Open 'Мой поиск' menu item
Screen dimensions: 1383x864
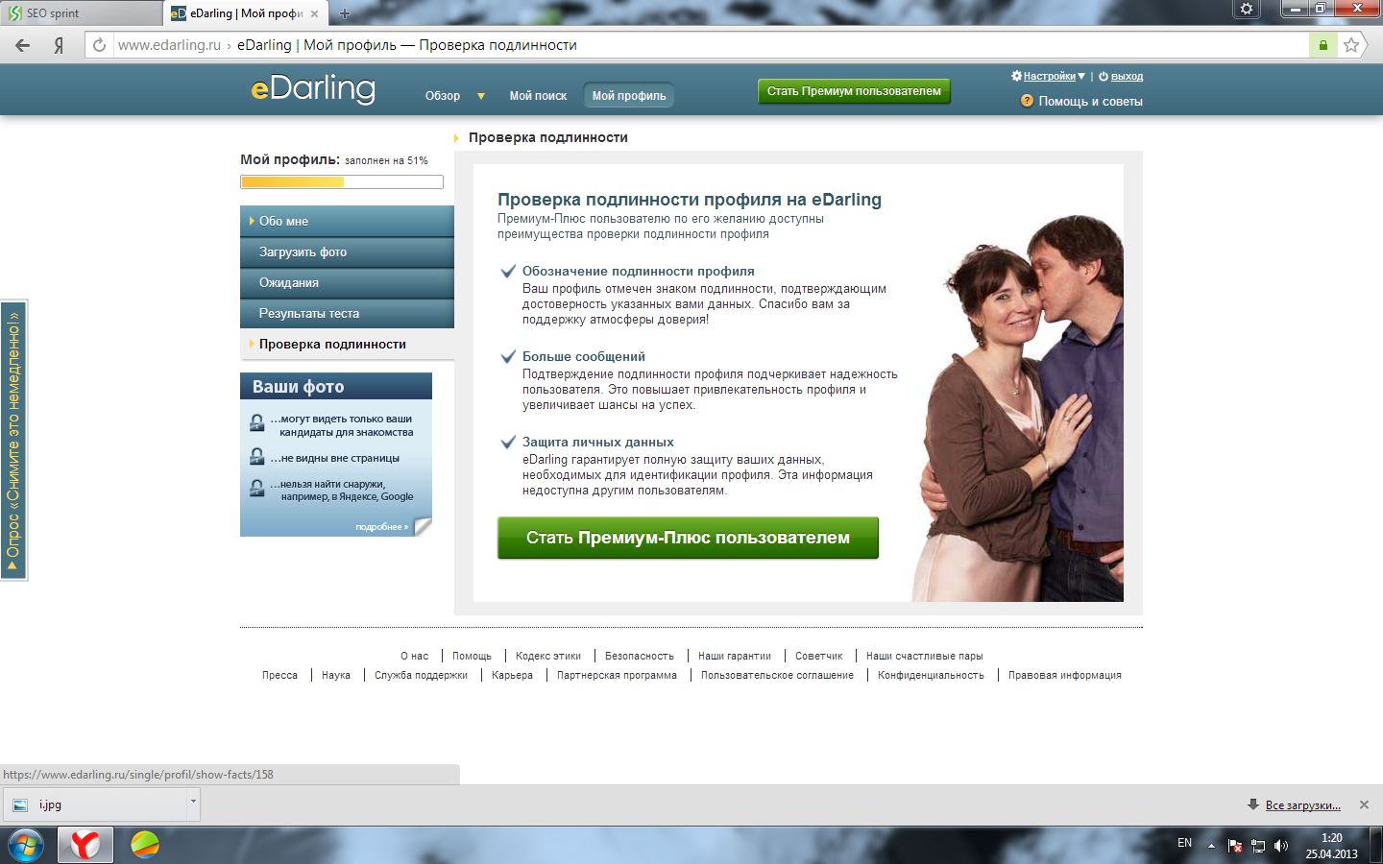point(538,96)
